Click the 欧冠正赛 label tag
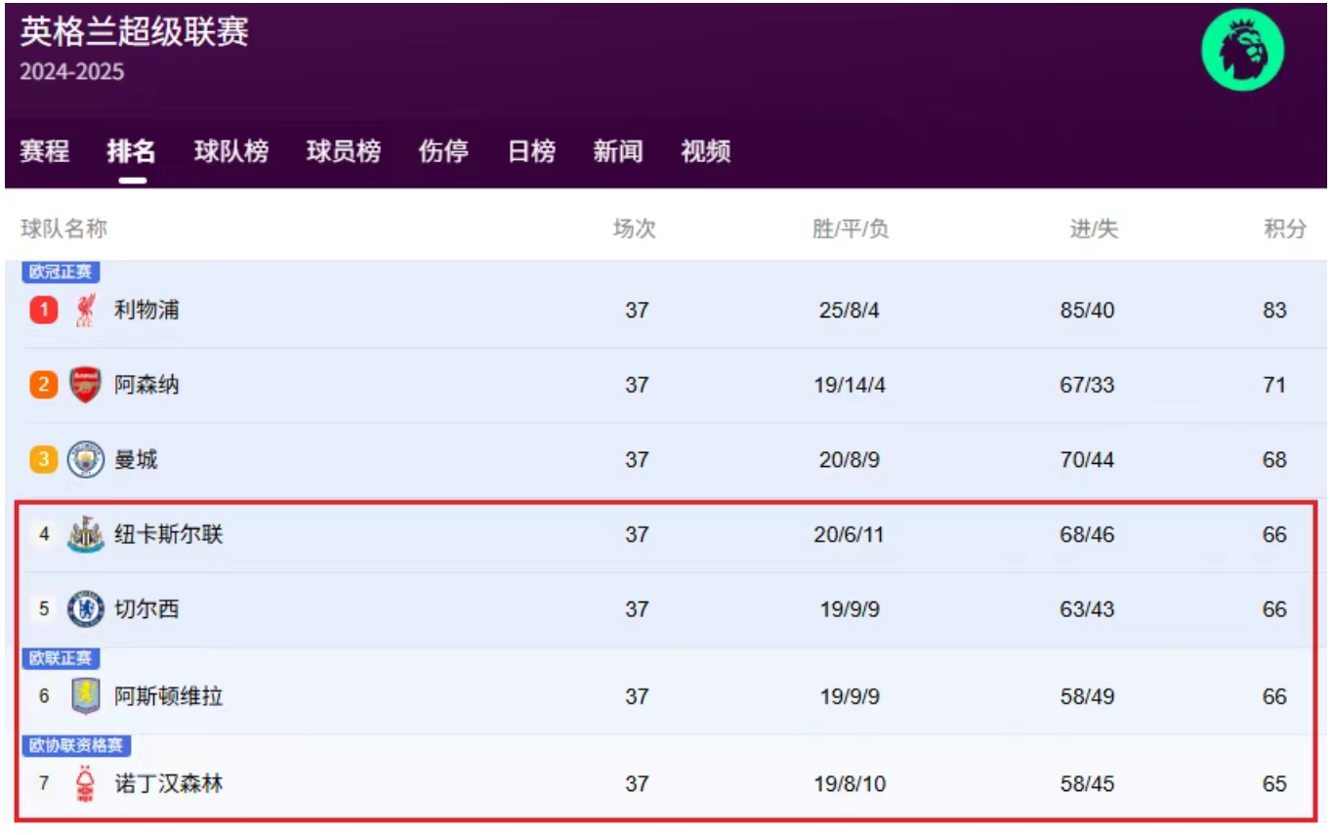Screen dimensions: 1333x835 click(x=62, y=272)
